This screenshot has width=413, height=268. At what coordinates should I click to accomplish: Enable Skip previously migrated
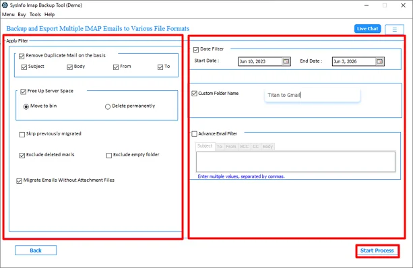click(x=22, y=135)
